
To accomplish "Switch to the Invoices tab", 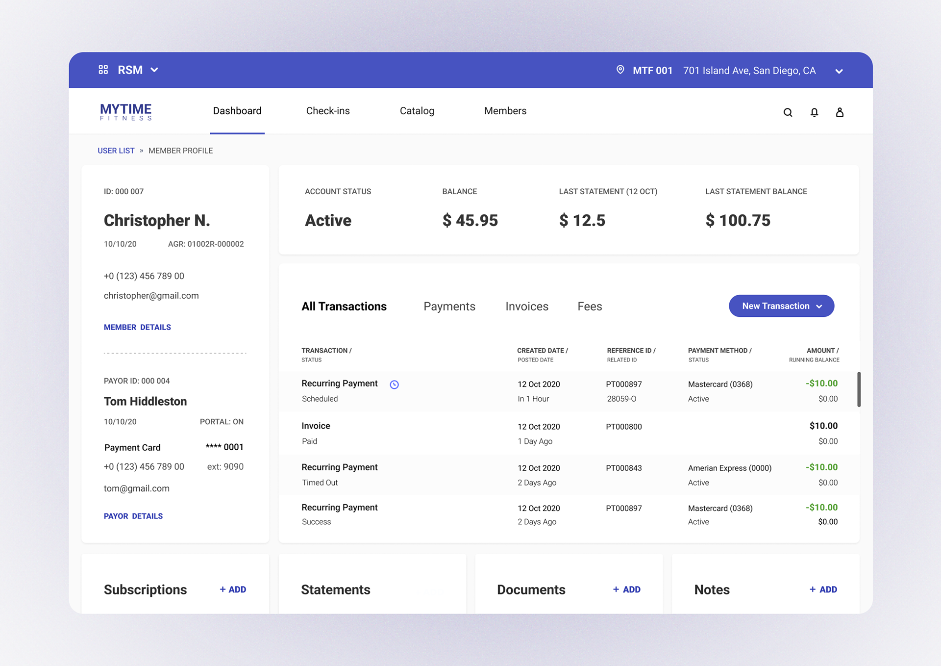I will 527,307.
